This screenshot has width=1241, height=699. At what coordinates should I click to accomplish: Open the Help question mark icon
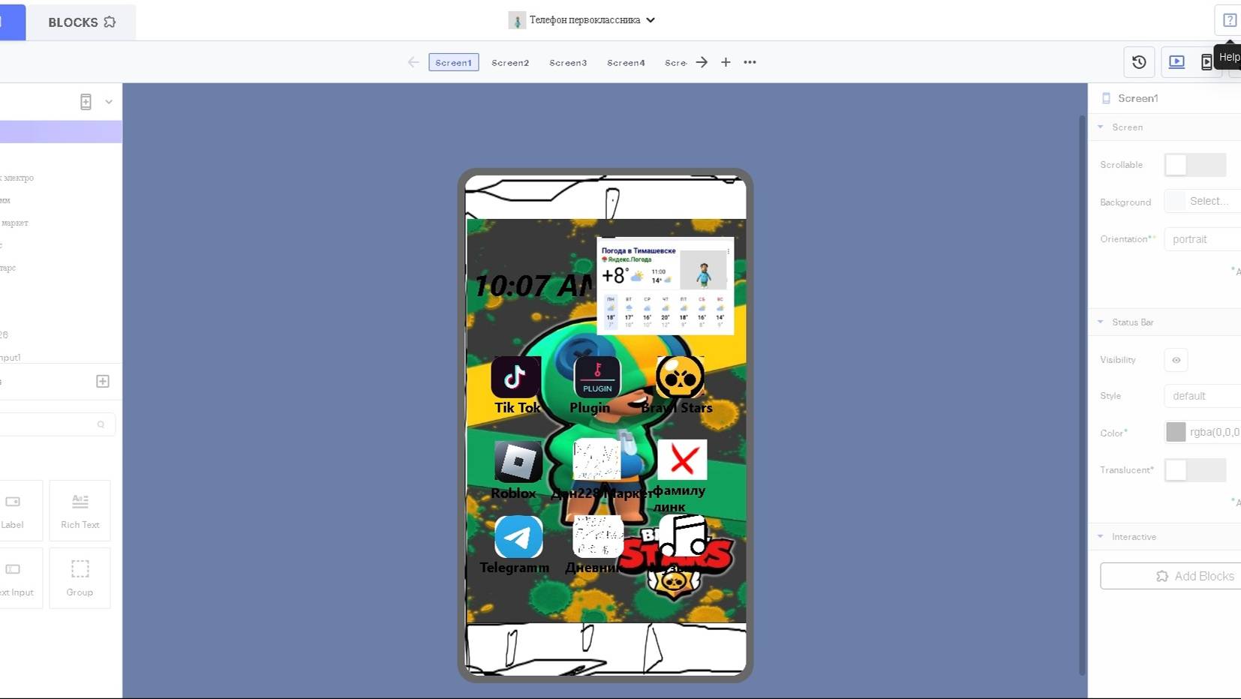coord(1229,20)
